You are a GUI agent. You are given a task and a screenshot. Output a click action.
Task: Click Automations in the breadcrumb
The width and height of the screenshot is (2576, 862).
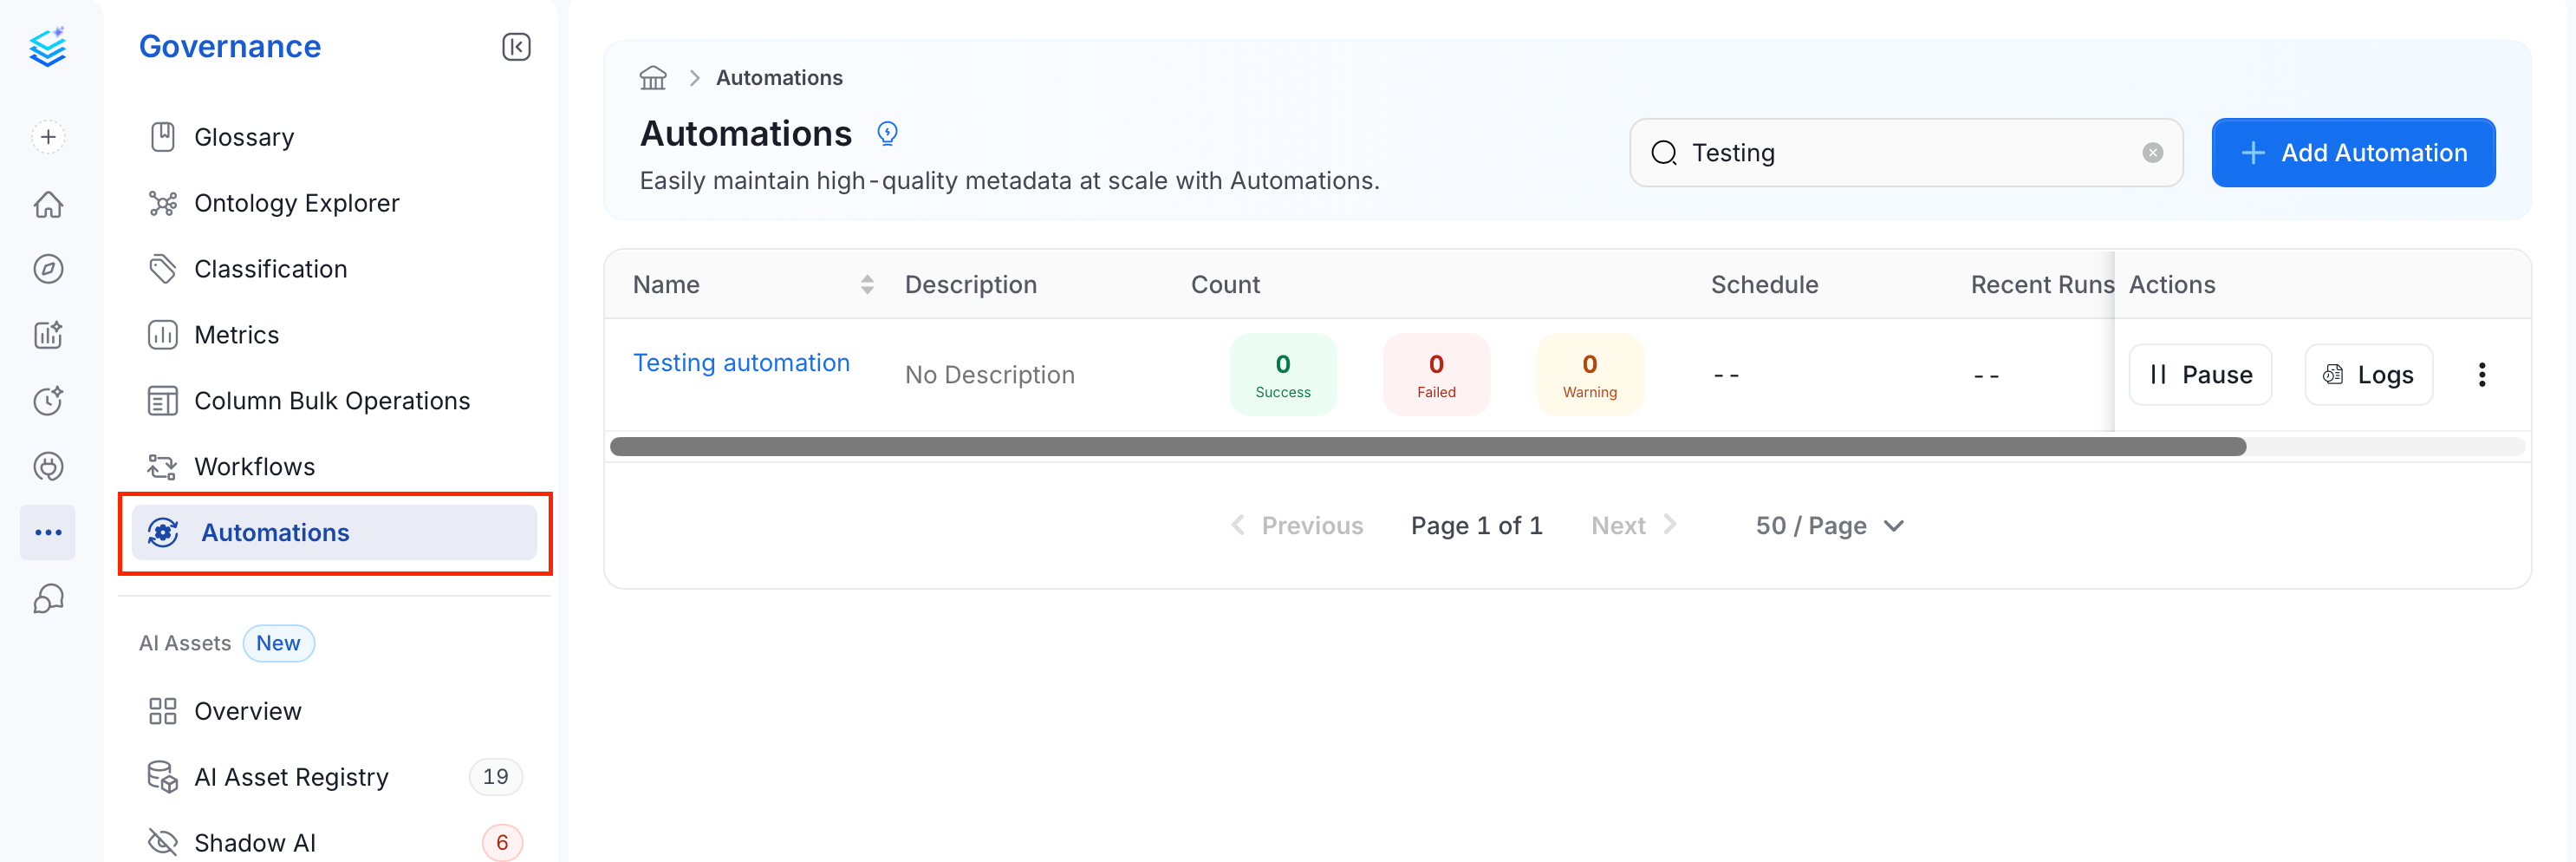pos(779,78)
